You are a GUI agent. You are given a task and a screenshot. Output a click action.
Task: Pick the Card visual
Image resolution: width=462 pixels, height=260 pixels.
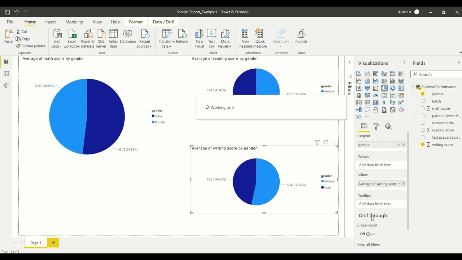click(384, 95)
